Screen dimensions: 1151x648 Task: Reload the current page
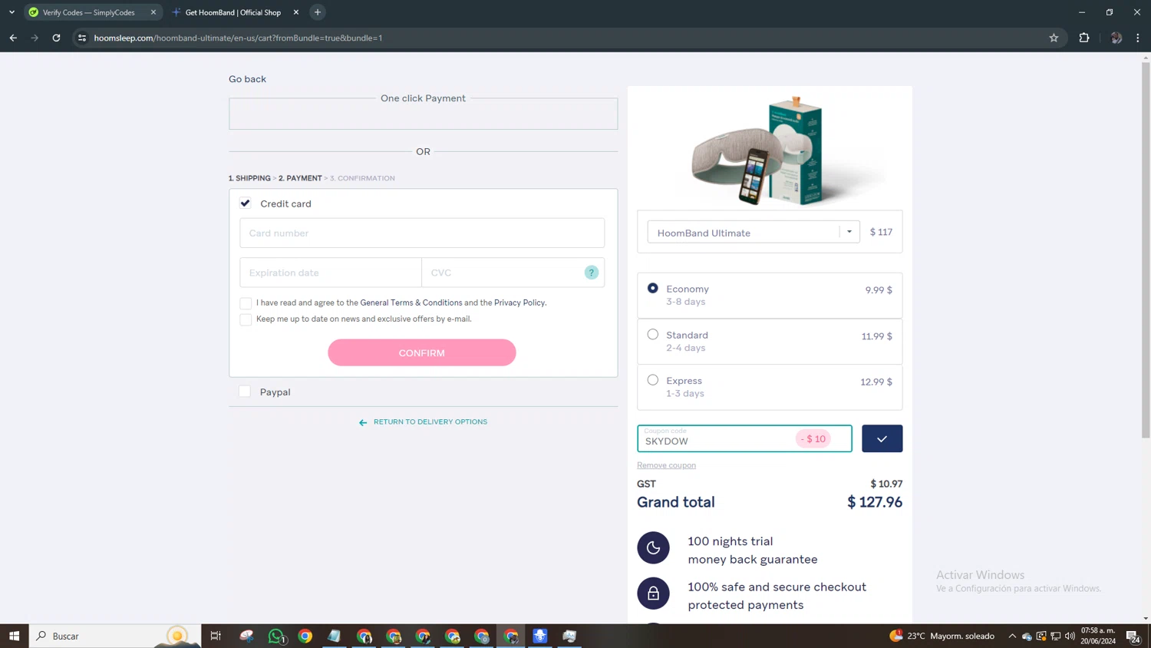tap(56, 38)
